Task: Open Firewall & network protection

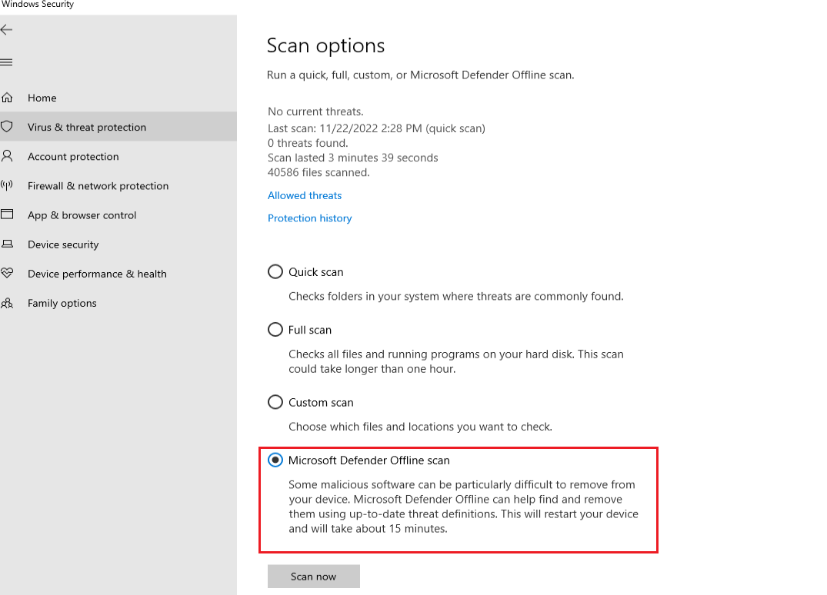Action: 118,185
